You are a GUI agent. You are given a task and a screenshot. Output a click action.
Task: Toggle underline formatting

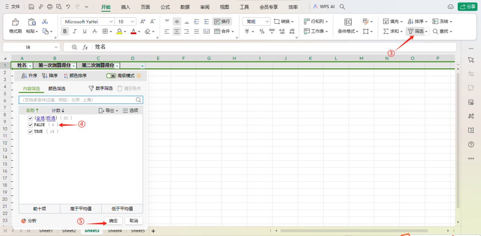pyautogui.click(x=85, y=32)
